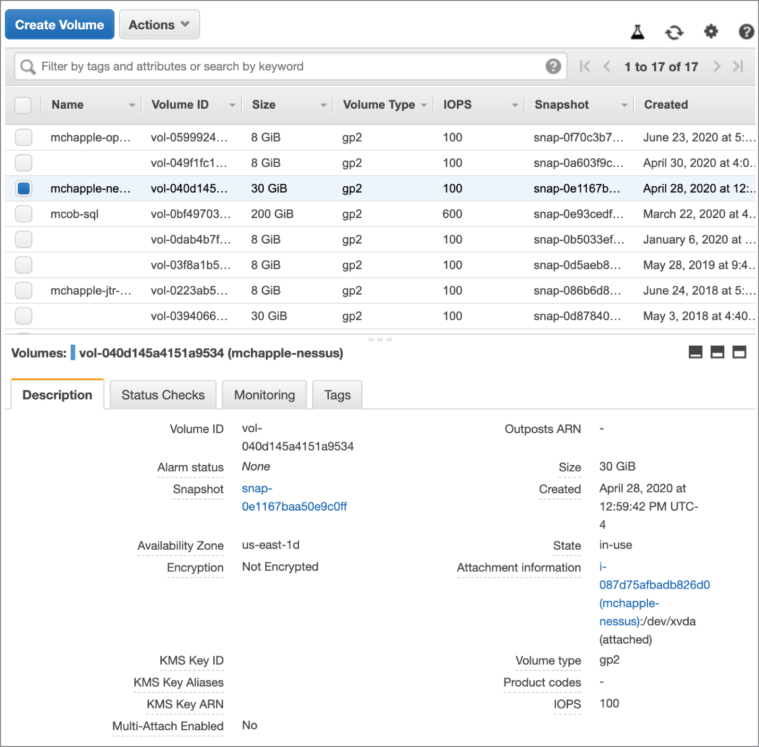Click the 1 to 17 of 17 count
Screen dimensions: 759x747
[x=661, y=67]
